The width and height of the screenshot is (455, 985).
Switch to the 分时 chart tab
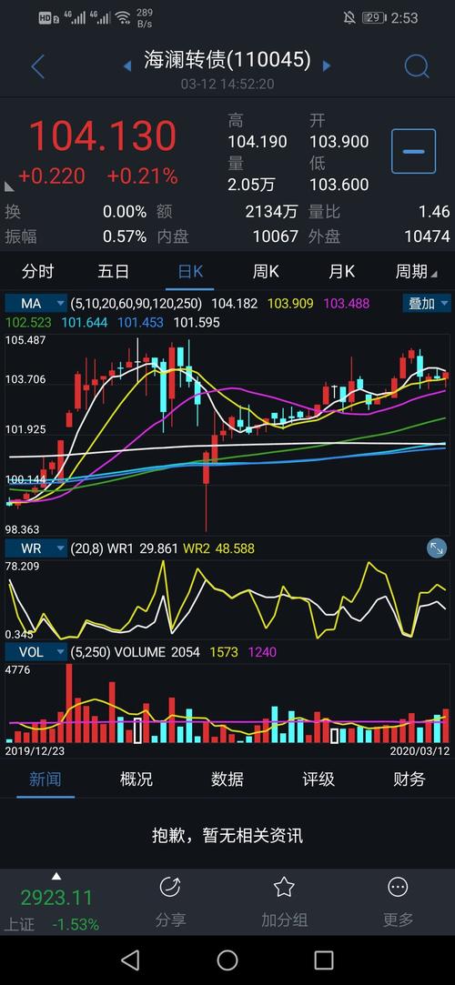37,271
